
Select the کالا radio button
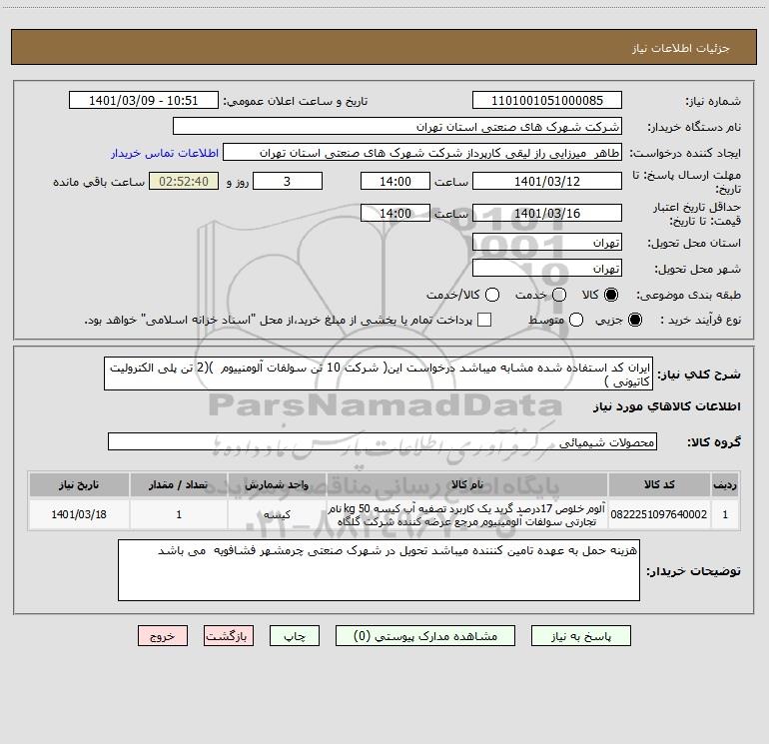pyautogui.click(x=611, y=295)
